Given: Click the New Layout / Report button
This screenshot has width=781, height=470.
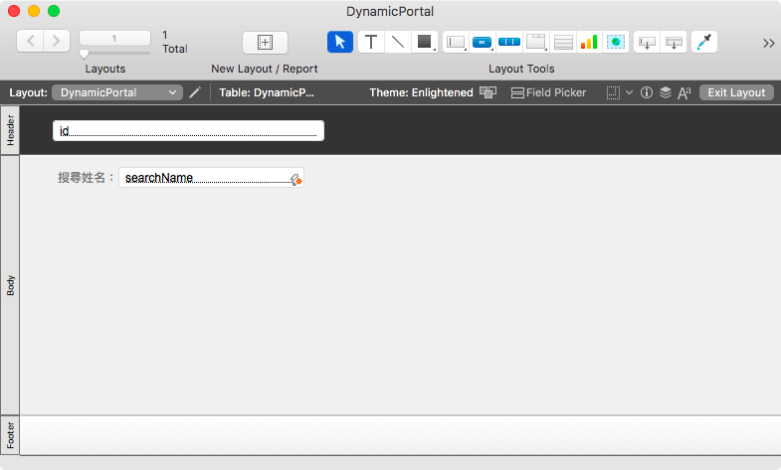Looking at the screenshot, I should (265, 43).
